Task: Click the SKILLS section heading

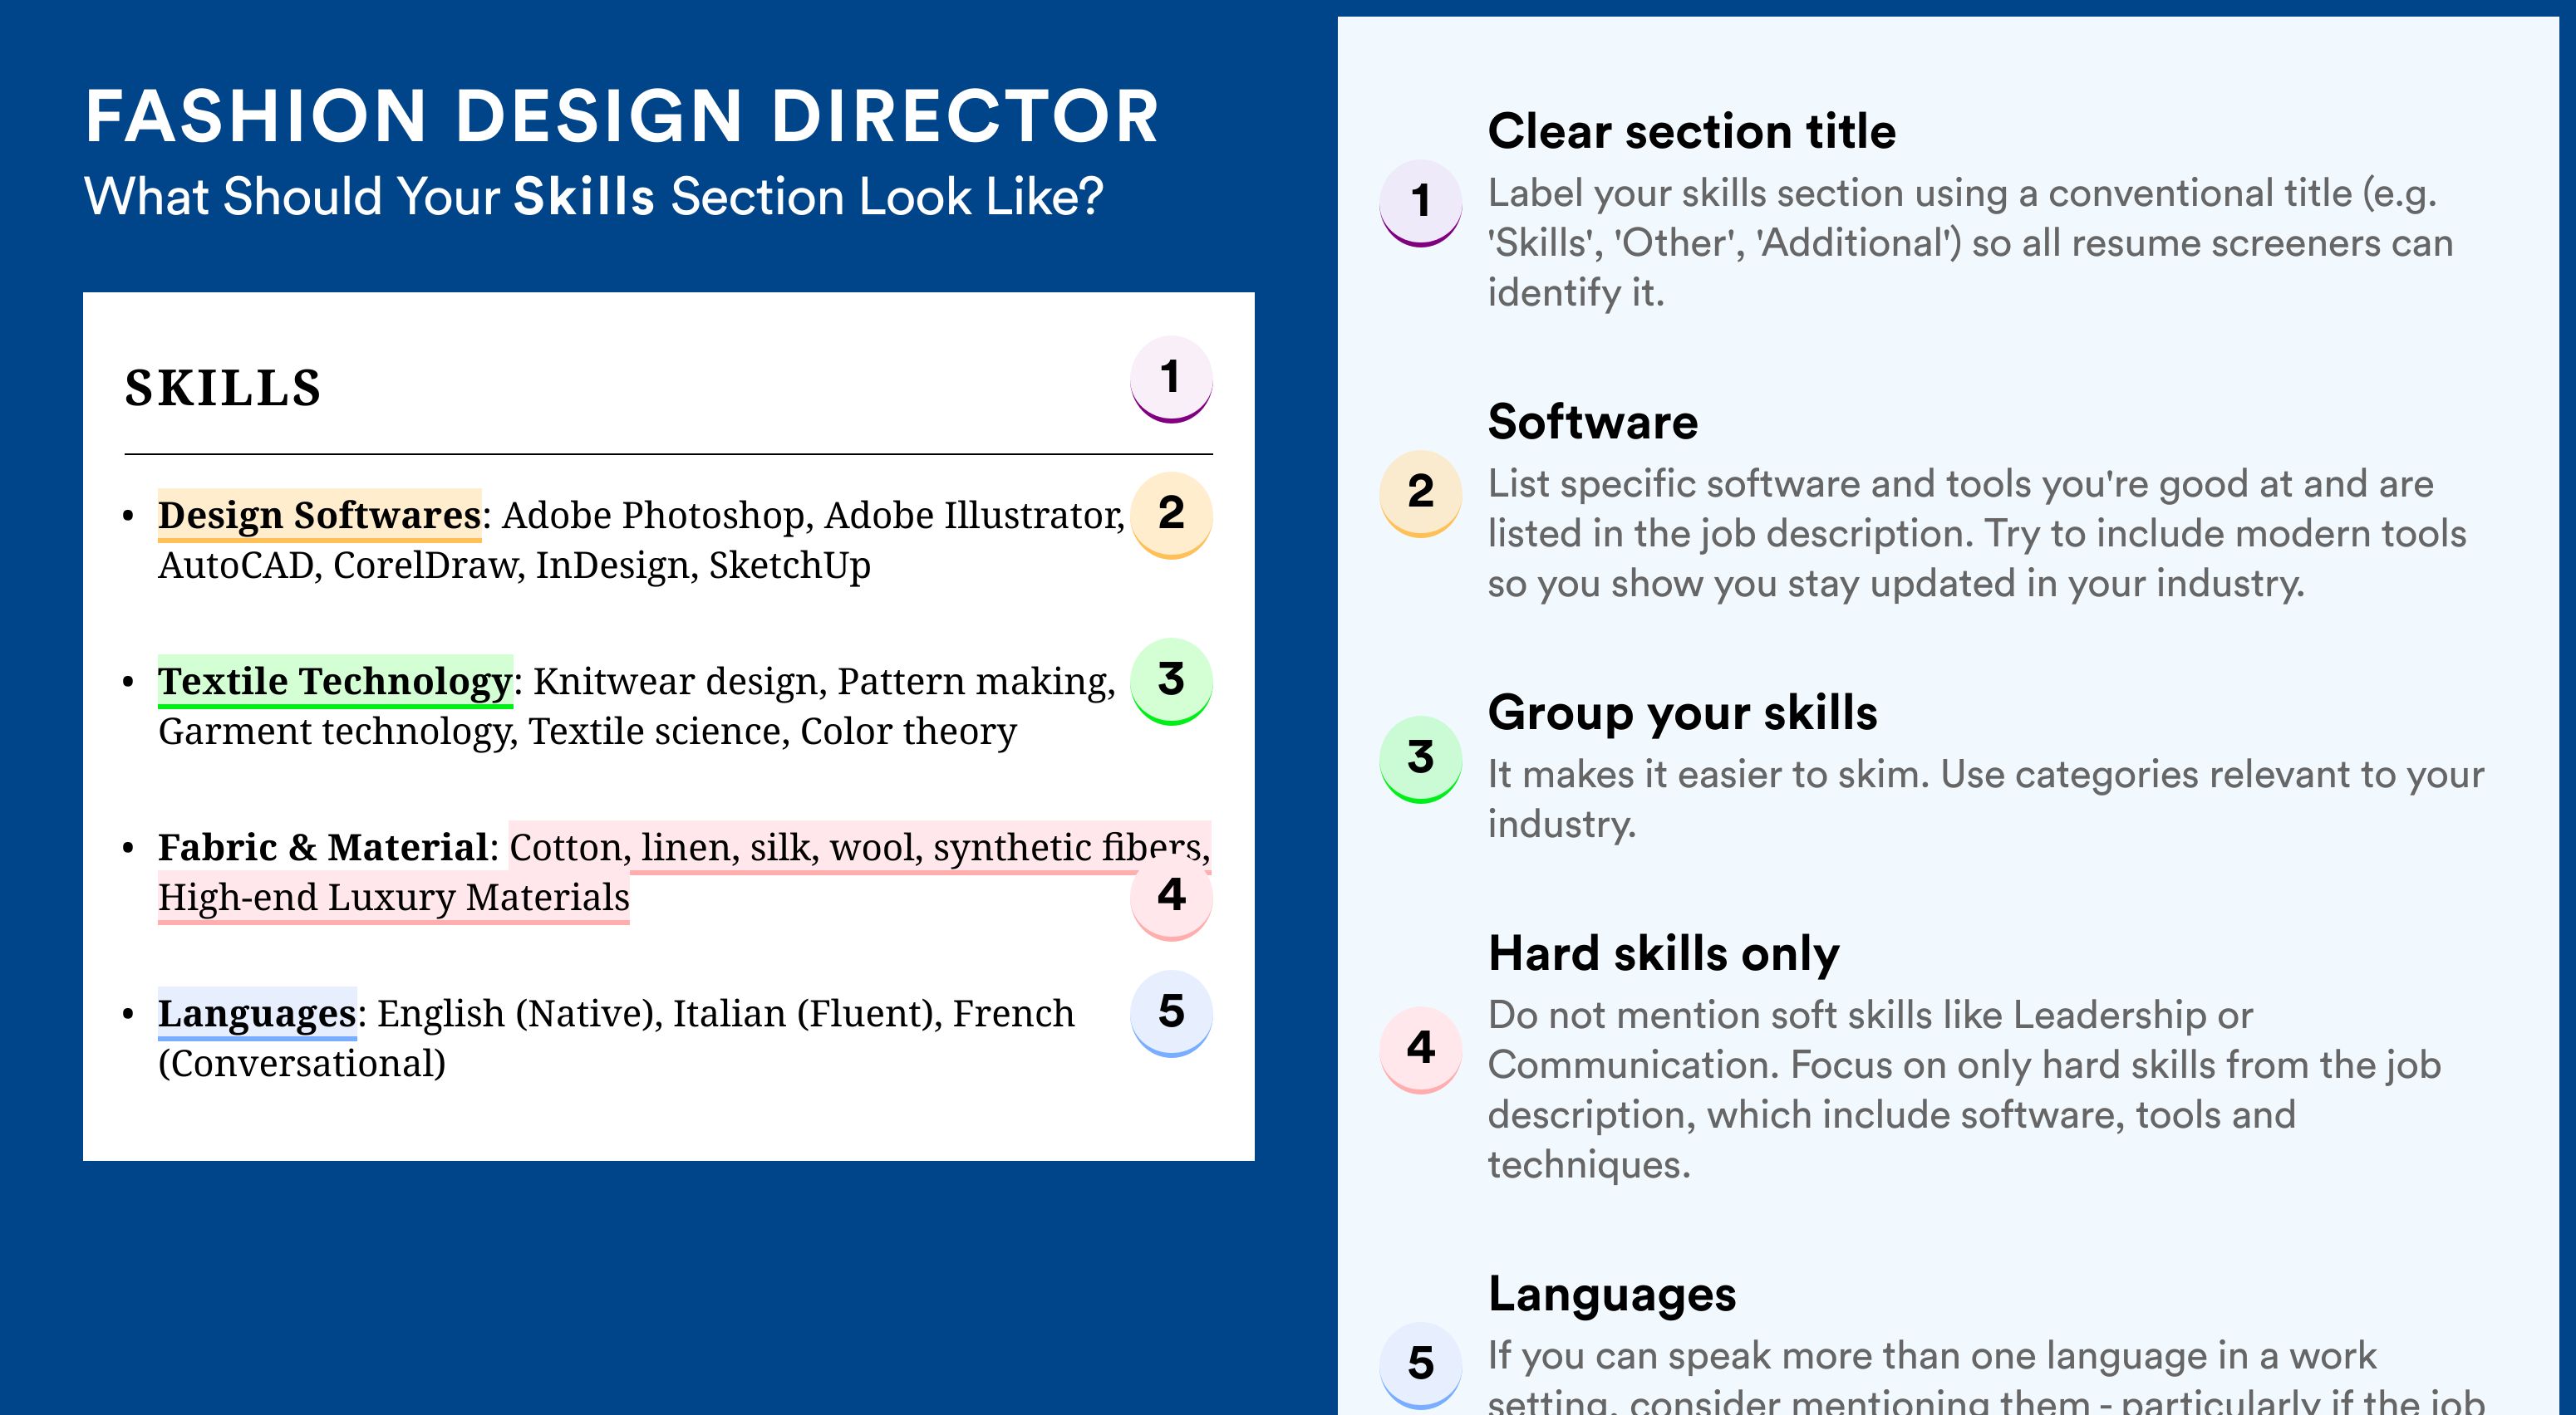Action: click(x=223, y=388)
